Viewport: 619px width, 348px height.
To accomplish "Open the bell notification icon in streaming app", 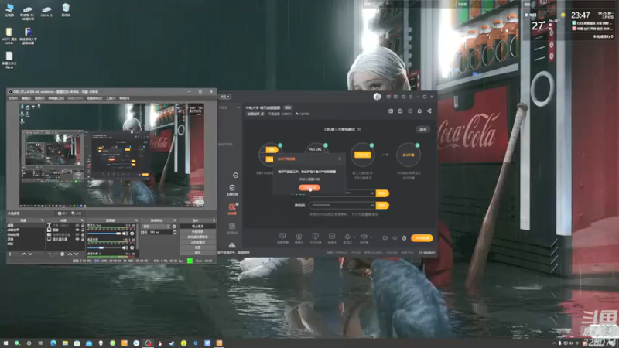I will coord(419,111).
